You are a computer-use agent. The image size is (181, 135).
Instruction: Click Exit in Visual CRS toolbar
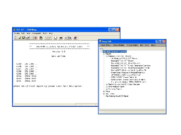[142, 45]
